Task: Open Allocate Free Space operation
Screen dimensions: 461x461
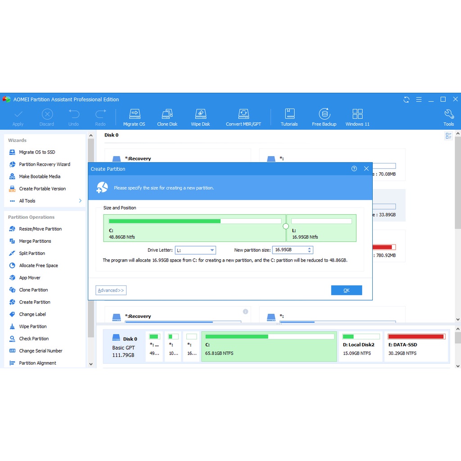Action: 38,266
